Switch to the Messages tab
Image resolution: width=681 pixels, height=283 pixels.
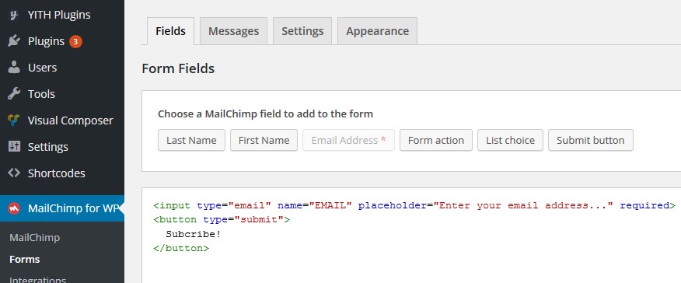point(234,31)
